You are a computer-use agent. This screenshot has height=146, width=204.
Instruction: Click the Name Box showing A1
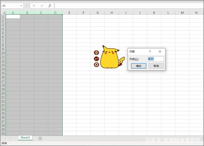point(10,6)
